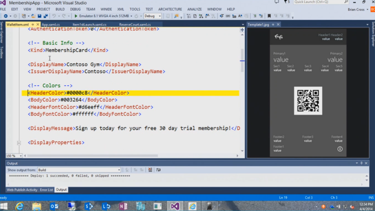
Task: Click the info circle icon on card template
Action: click(340, 149)
